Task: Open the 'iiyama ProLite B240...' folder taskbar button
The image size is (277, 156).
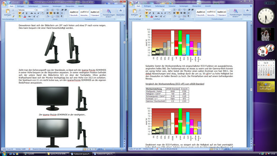Action: pos(57,154)
